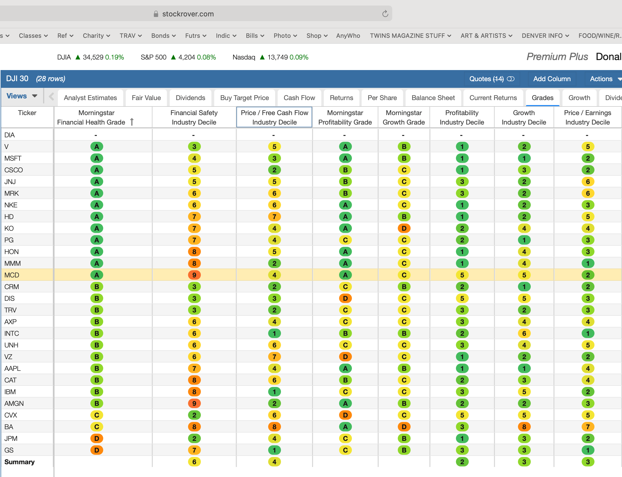Open the AnyWho bookmark
Viewport: 622px width, 477px height.
(348, 36)
